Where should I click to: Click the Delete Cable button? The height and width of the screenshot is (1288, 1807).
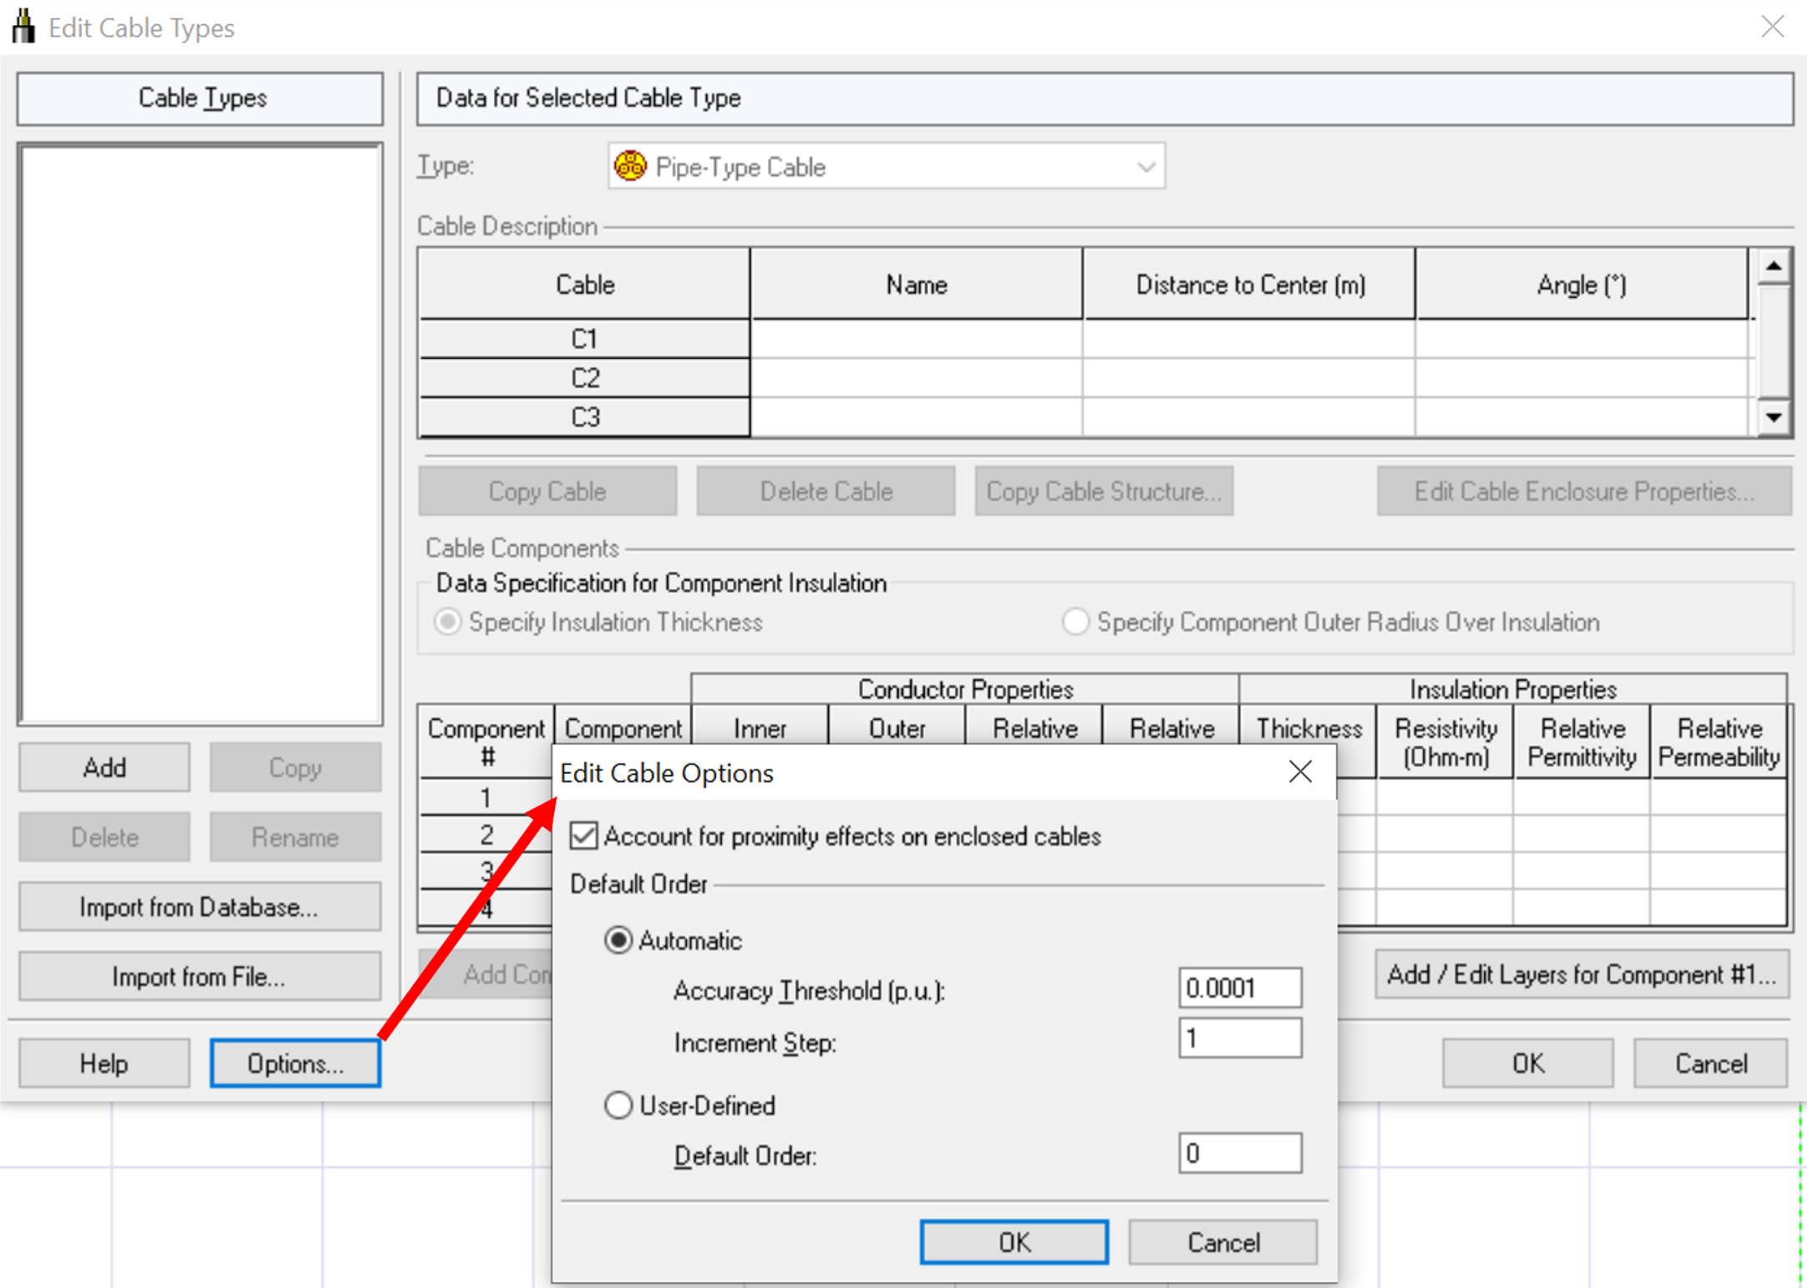(826, 491)
